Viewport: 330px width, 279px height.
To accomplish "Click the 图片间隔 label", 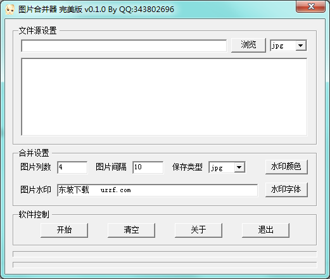I will tap(111, 167).
